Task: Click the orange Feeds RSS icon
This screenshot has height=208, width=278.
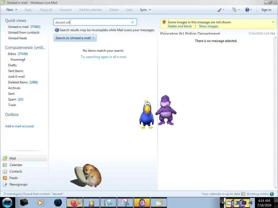Action: (5, 178)
